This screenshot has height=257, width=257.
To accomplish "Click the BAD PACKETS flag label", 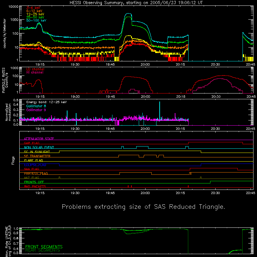I will [x=35, y=186].
